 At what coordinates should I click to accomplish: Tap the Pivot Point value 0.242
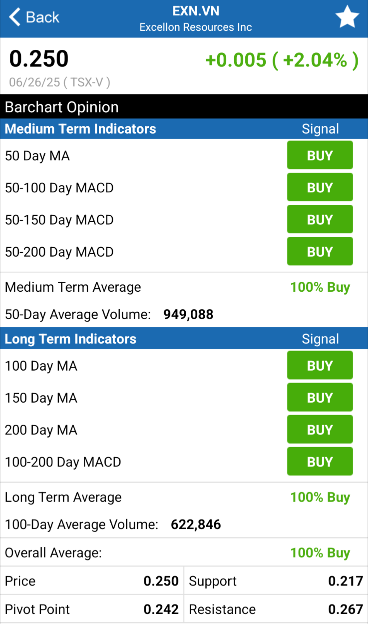pyautogui.click(x=161, y=609)
